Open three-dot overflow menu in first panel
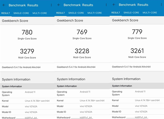 (51, 5)
